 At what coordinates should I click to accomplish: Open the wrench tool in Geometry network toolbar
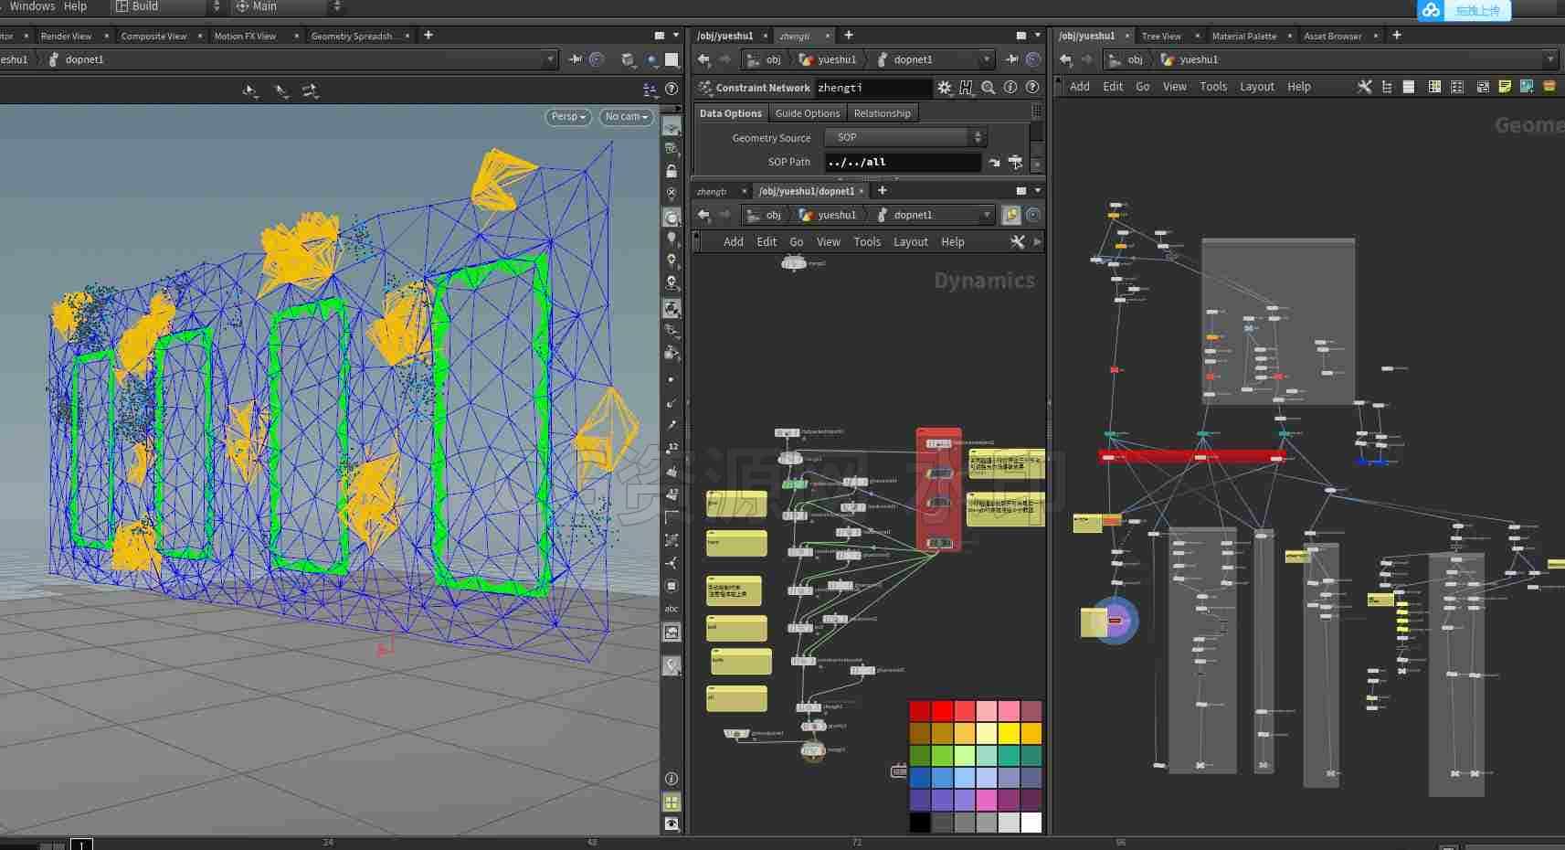(x=1364, y=87)
